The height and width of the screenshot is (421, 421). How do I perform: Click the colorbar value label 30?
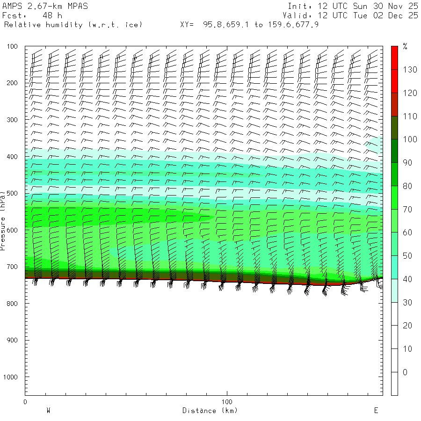coord(407,303)
